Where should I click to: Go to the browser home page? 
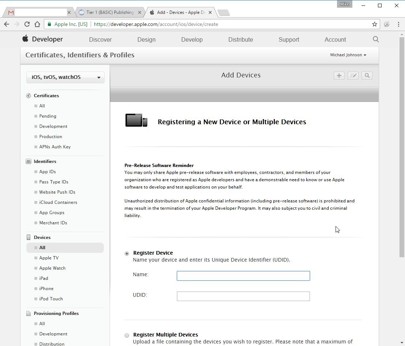tap(37, 24)
